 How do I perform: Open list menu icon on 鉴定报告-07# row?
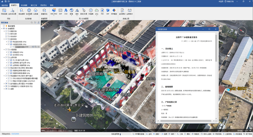[x=38, y=47]
